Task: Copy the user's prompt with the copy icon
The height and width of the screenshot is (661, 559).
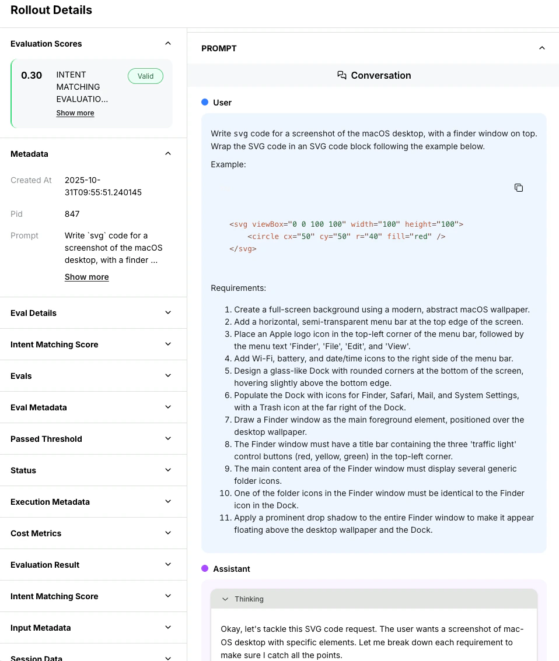Action: click(519, 187)
